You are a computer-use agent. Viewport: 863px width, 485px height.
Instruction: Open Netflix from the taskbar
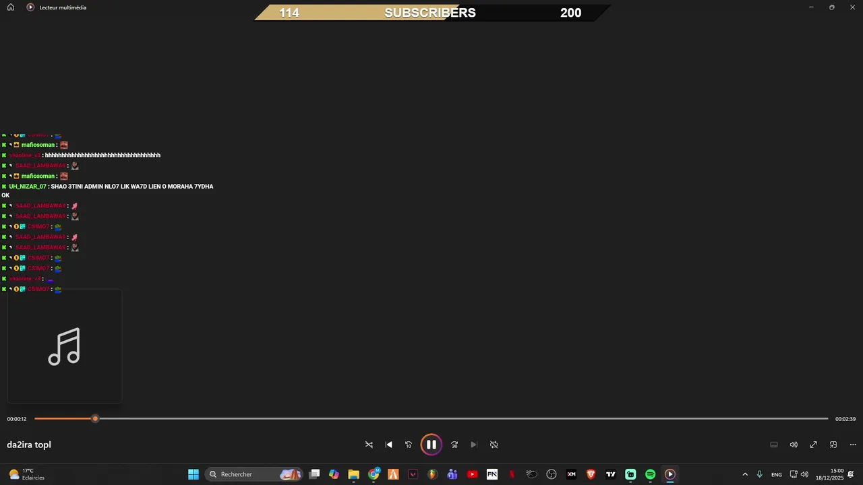(512, 474)
